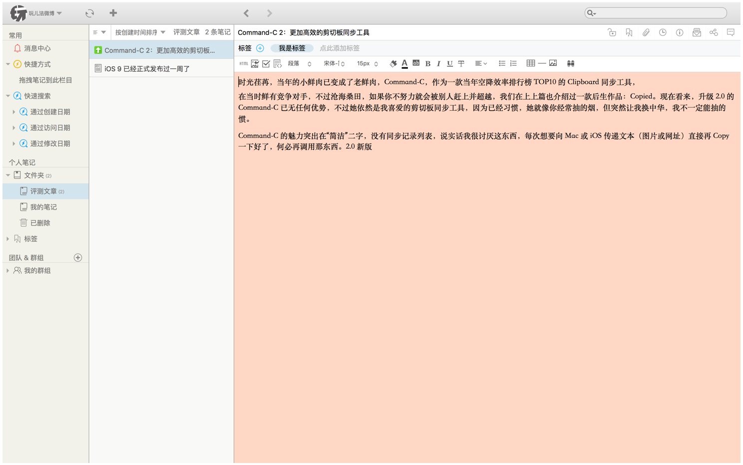Open the 按创建时间排序 sort dropdown
Image resolution: width=743 pixels, height=465 pixels.
(140, 32)
